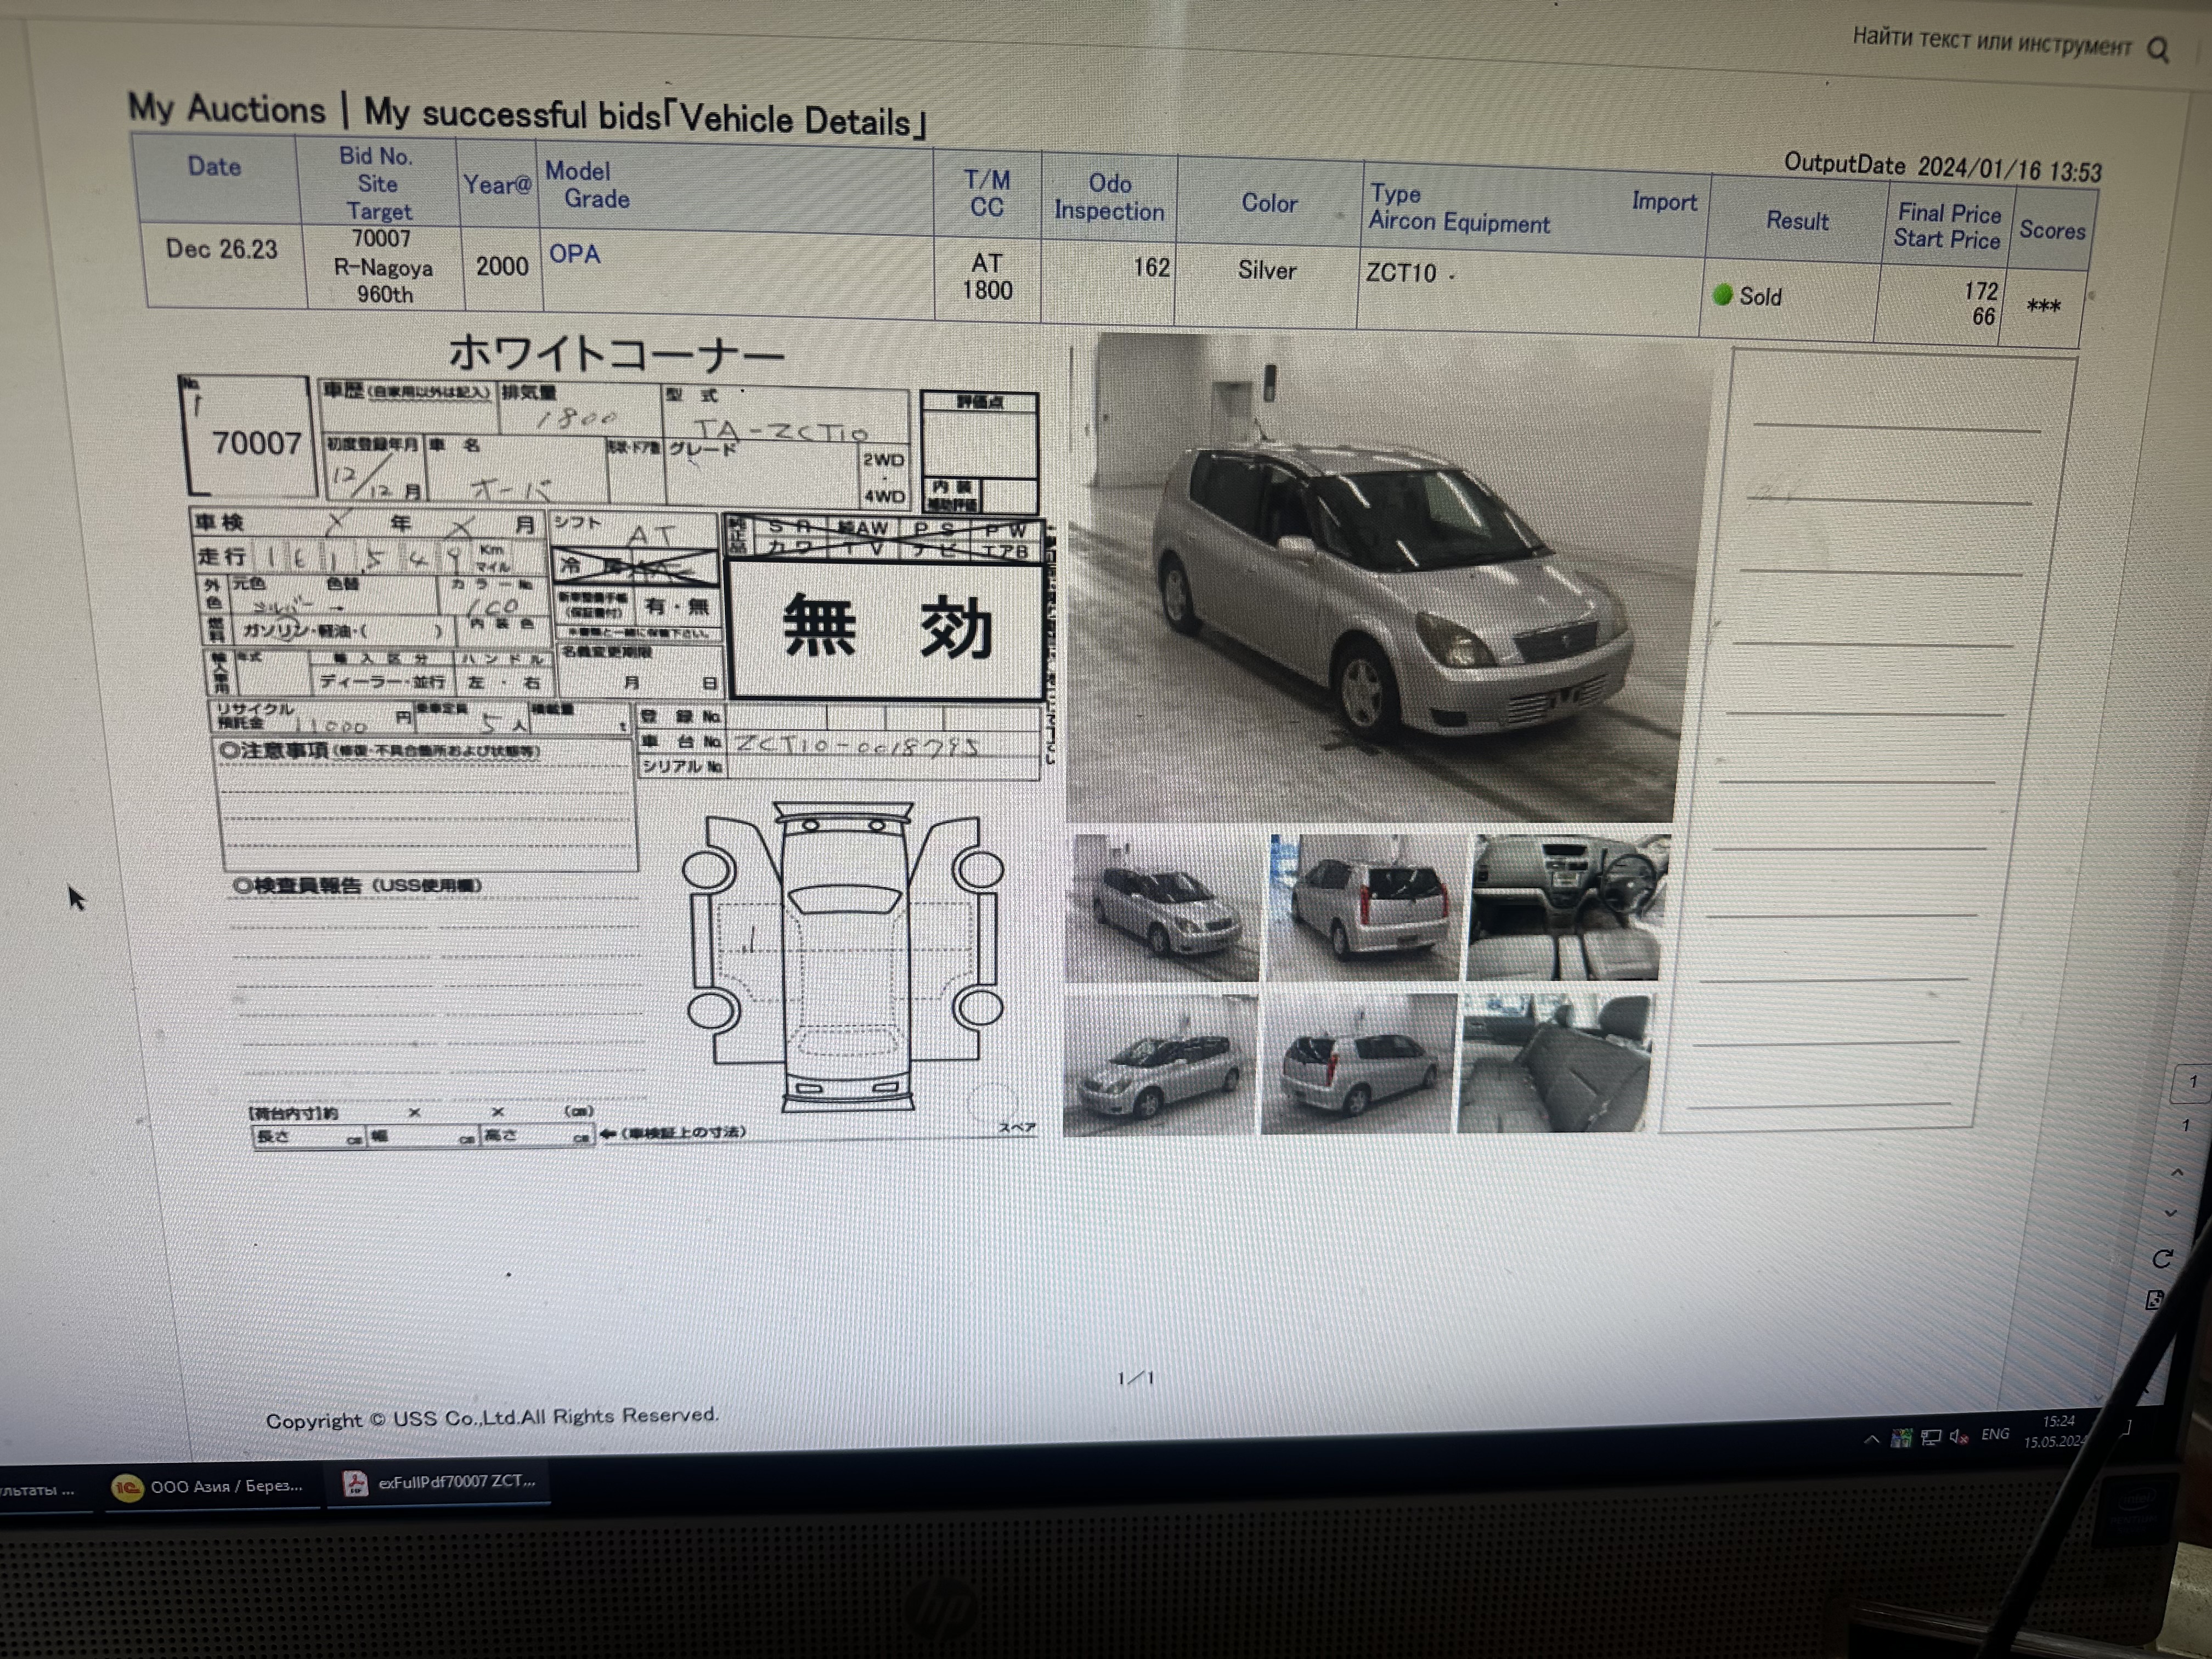
Task: Click the 'Silver' color cell
Action: point(1266,270)
